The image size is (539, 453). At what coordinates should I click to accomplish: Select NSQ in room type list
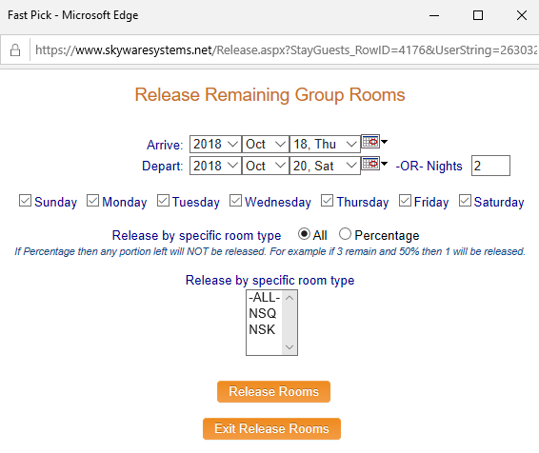coord(264,313)
